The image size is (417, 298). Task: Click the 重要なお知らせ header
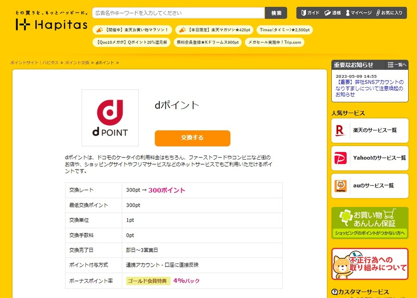coord(354,65)
